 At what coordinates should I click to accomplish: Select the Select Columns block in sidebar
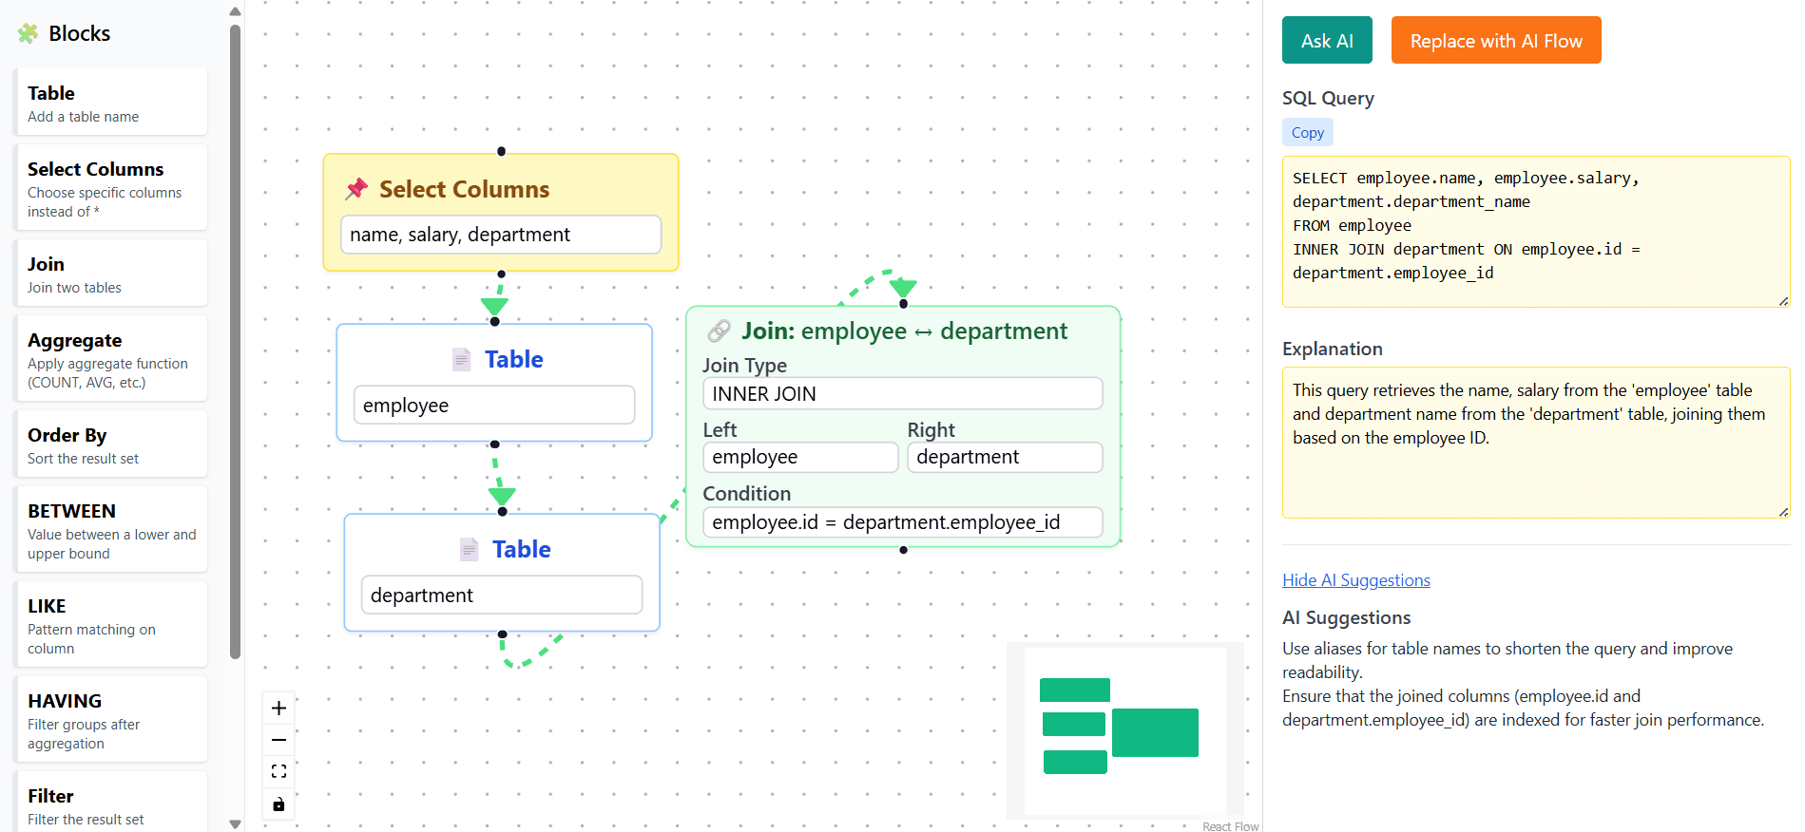(x=111, y=188)
